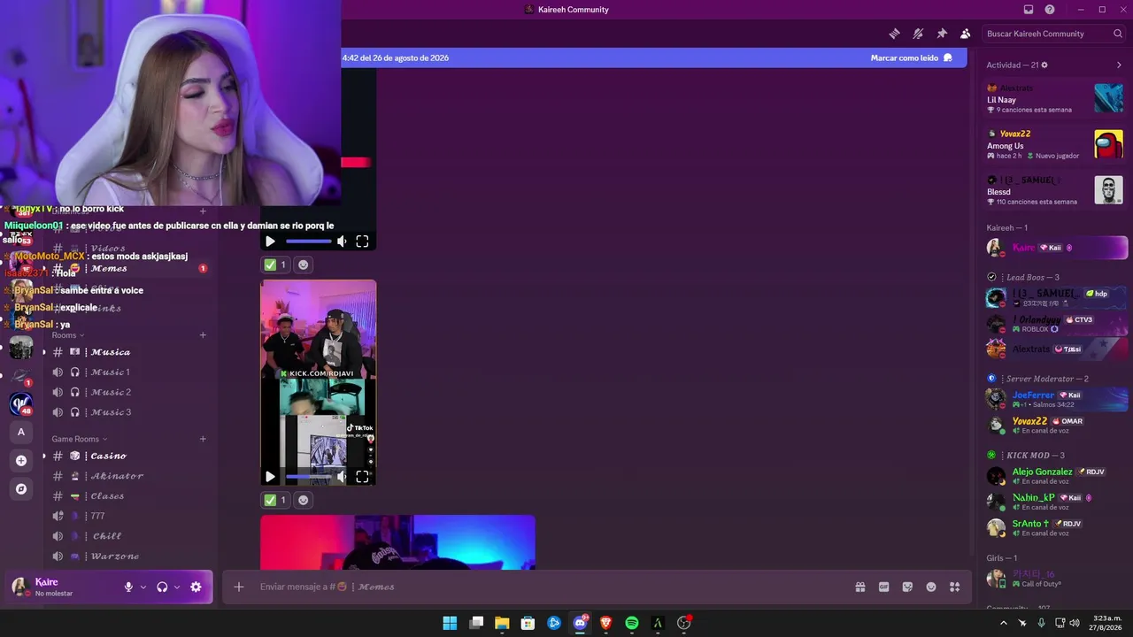Viewport: 1133px width, 637px height.
Task: Select Yovax22 under Server Moderator
Action: 1057,426
